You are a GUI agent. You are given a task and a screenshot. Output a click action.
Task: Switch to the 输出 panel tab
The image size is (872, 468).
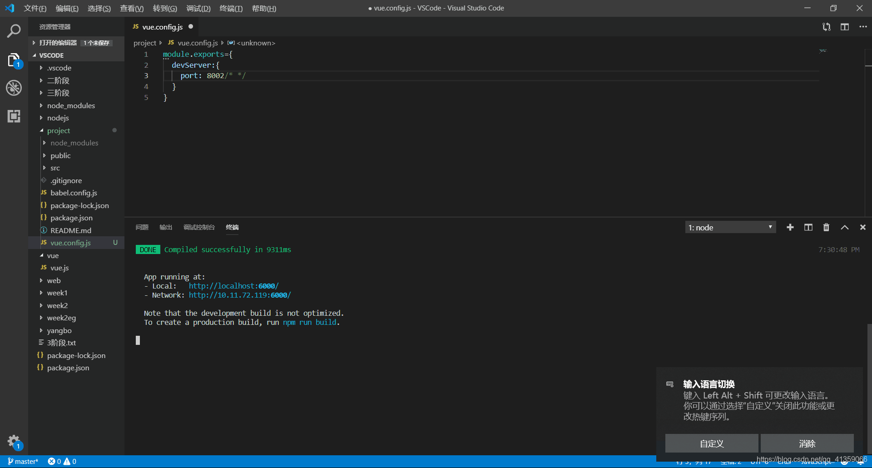click(166, 227)
